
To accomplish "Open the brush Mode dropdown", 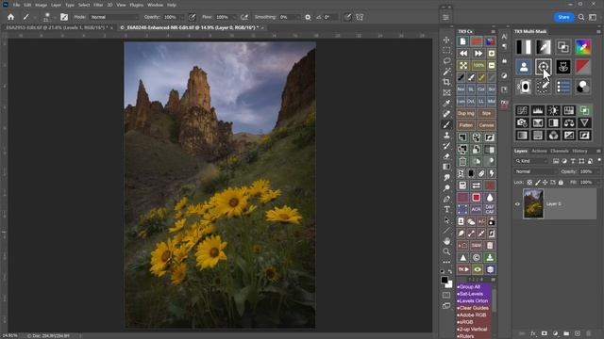I will pos(113,17).
